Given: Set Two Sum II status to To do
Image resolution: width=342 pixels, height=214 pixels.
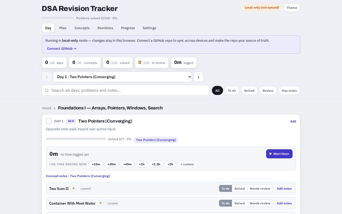Looking at the screenshot, I should click(226, 189).
